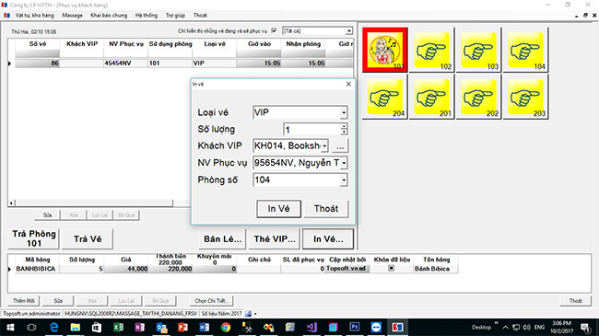Toggle the Khóa dữ liệu checkbox for BANHBIBICA

pyautogui.click(x=391, y=269)
